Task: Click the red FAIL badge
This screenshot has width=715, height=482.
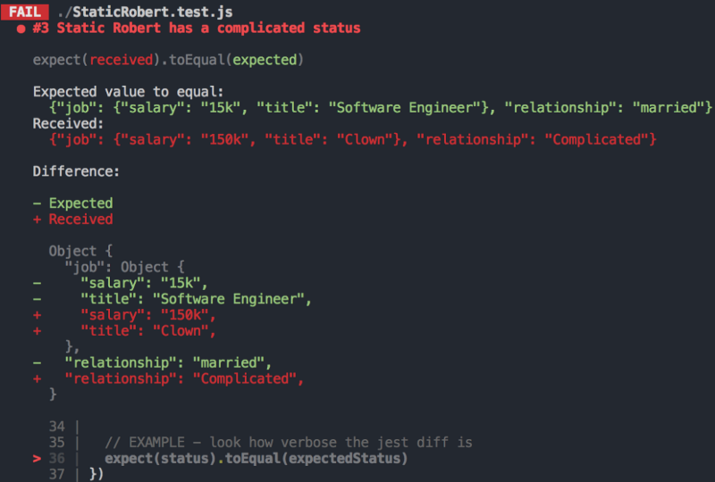Action: pyautogui.click(x=25, y=12)
